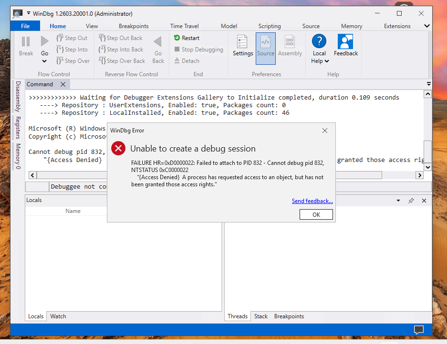Screen dimensions: 447x344
Task: Open Threads panel options dropdown
Action: (x=398, y=201)
